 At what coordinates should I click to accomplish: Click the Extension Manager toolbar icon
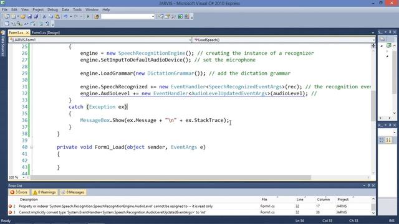[x=187, y=17]
